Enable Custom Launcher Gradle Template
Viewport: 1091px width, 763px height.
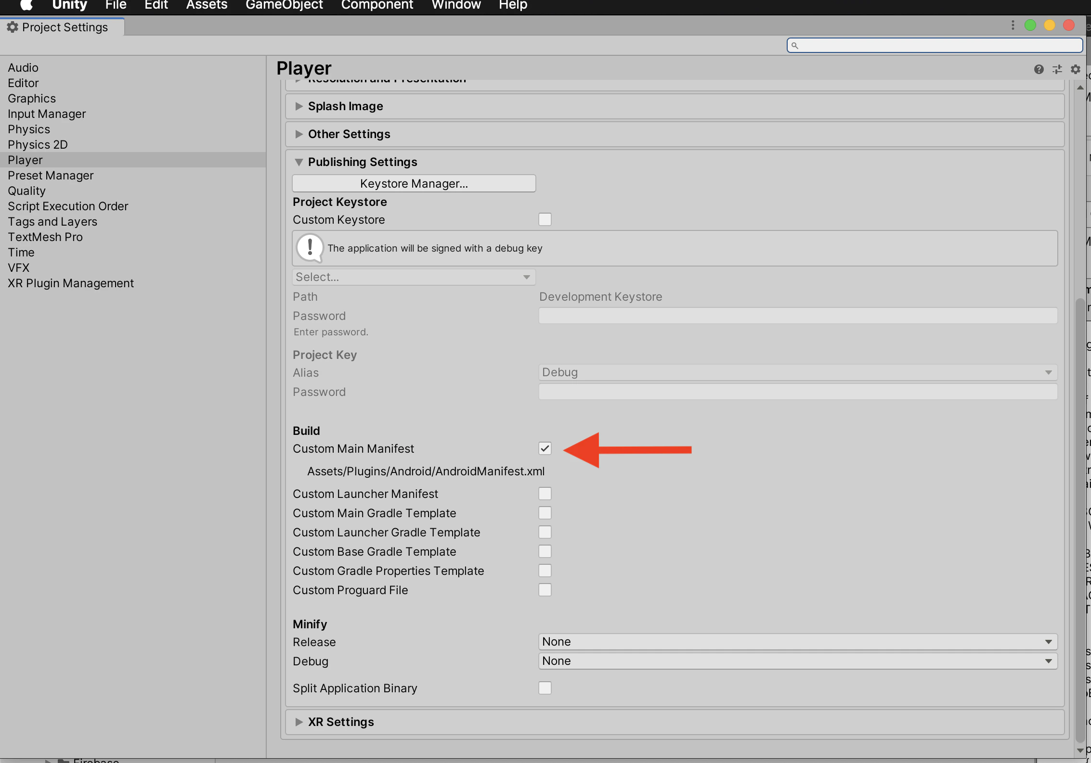[545, 532]
